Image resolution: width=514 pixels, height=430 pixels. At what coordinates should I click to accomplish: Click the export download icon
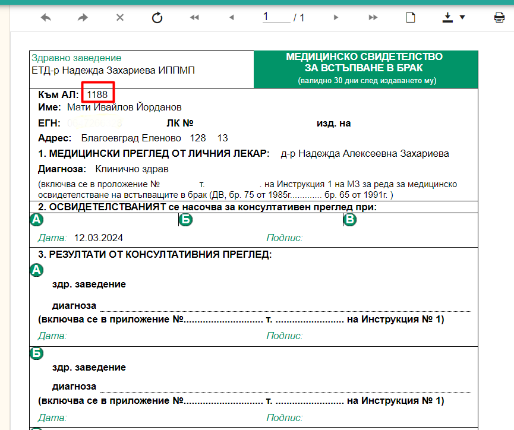[x=447, y=17]
